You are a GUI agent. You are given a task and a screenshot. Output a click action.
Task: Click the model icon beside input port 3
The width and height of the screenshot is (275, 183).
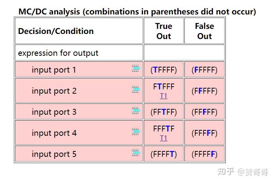click(x=136, y=111)
